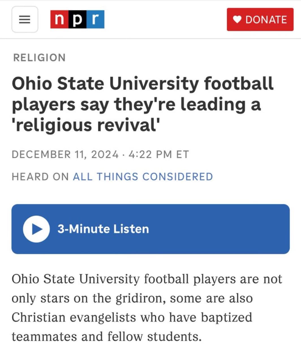Screen dimensions: 301x353
Task: Click the black 'p' block of the logo
Action: tap(77, 19)
